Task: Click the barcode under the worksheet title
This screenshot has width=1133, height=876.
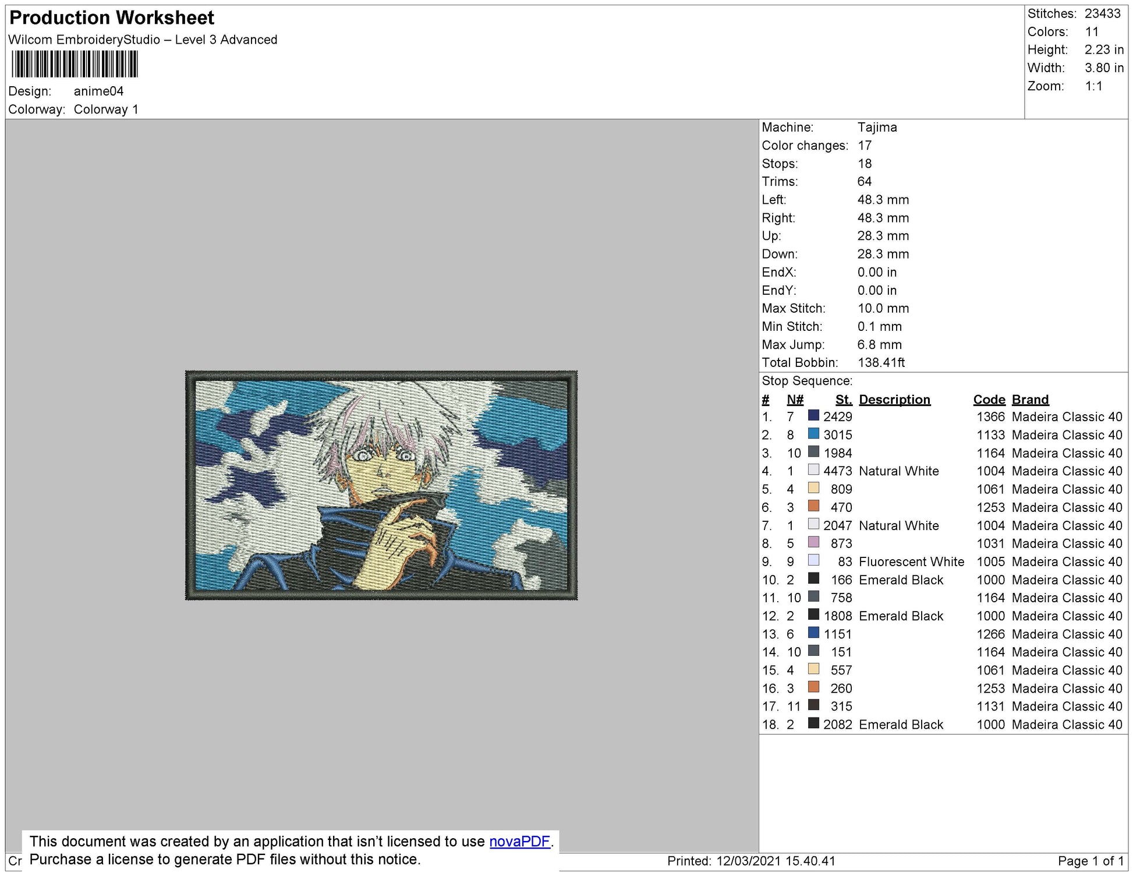Action: pyautogui.click(x=75, y=64)
